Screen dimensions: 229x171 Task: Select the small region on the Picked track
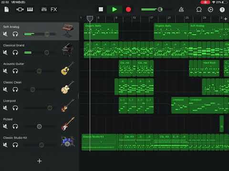221,123
